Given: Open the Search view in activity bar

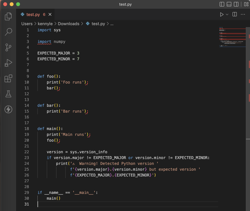Looking at the screenshot, I should click(8, 32).
